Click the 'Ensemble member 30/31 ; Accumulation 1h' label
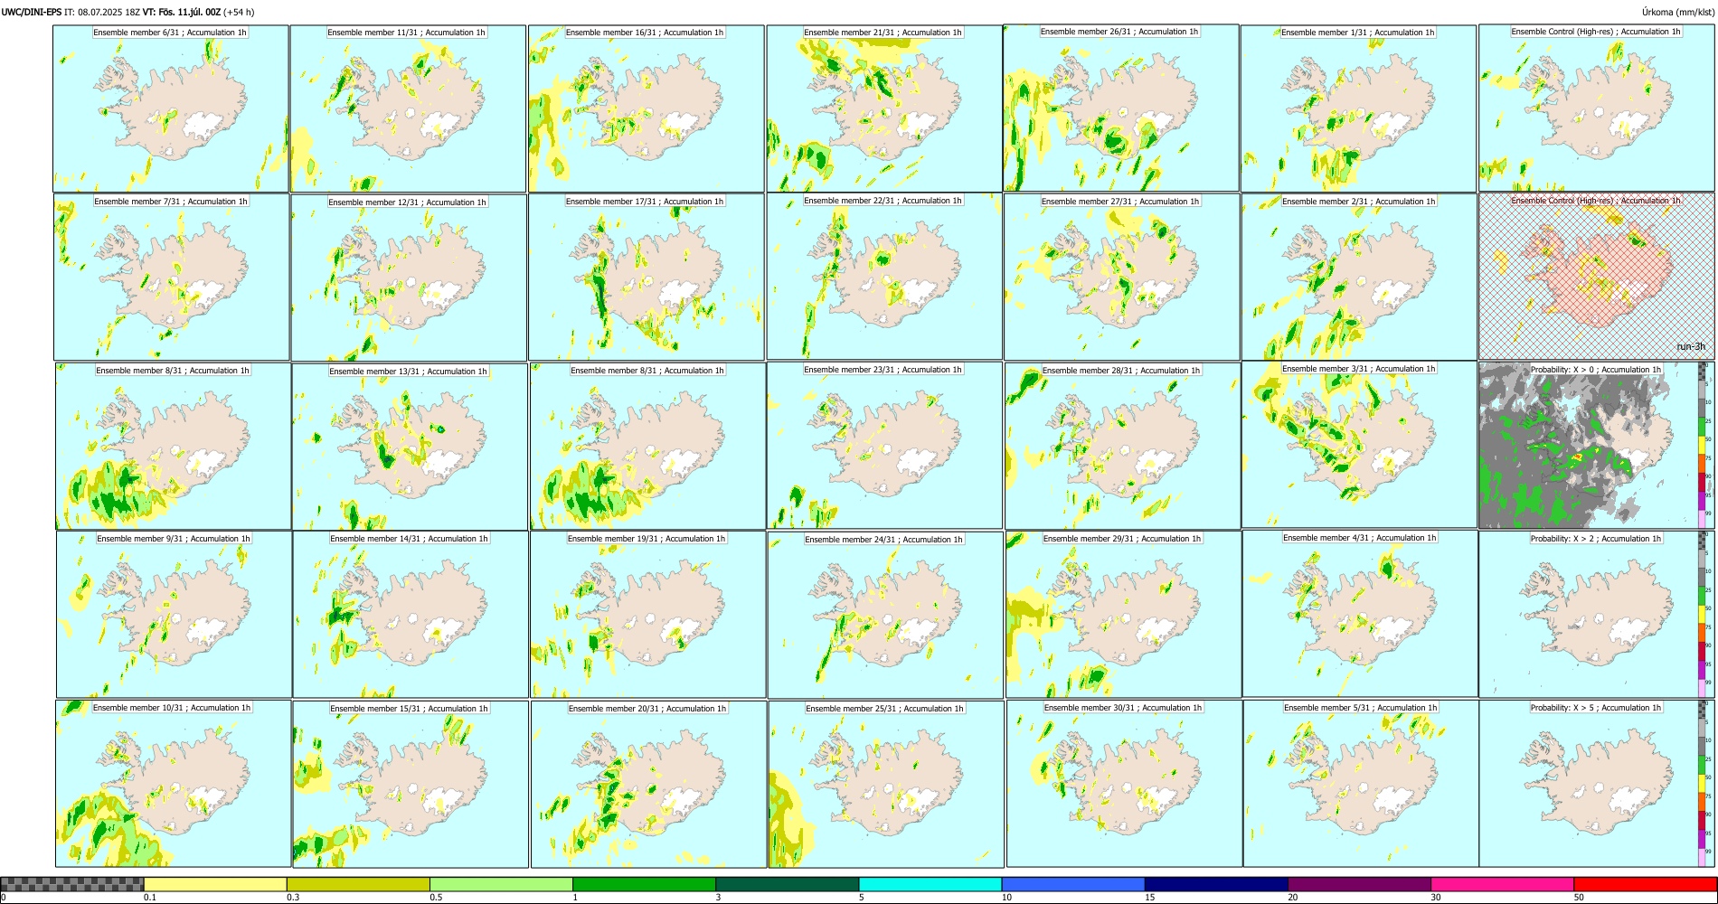This screenshot has height=904, width=1718. point(1123,708)
